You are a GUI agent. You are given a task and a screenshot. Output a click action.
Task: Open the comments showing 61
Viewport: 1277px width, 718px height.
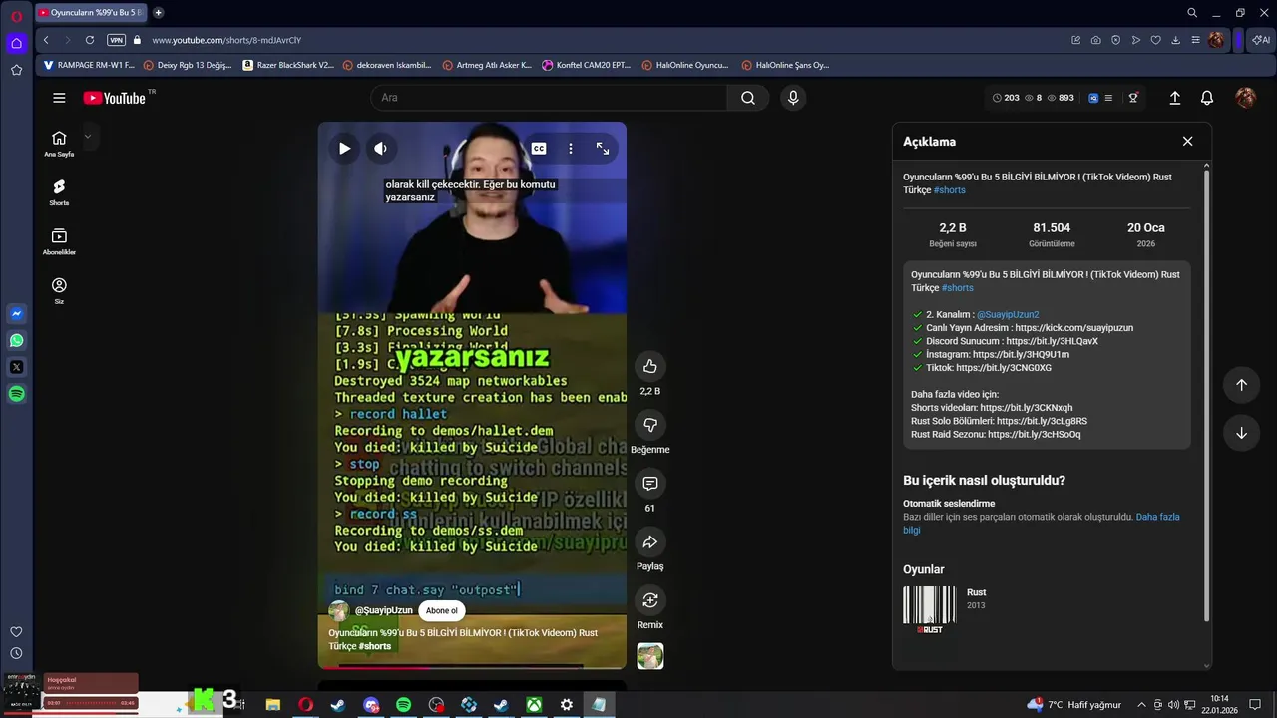pyautogui.click(x=650, y=484)
